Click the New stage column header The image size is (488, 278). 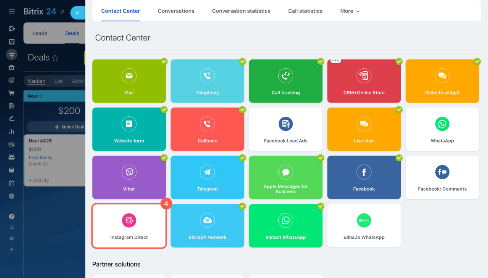[54, 96]
